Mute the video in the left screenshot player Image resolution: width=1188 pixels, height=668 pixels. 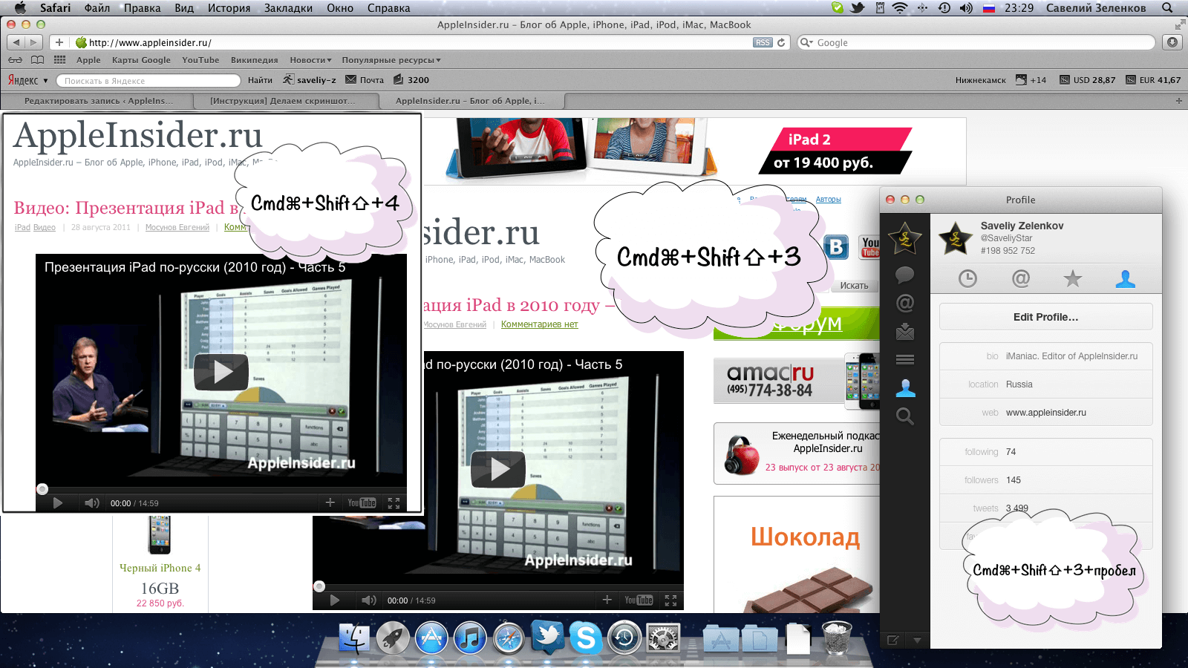tap(91, 503)
